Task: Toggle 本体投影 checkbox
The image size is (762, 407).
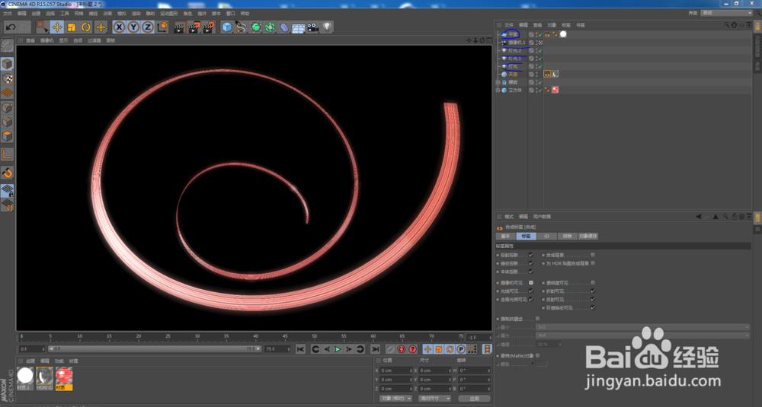Action: click(531, 272)
